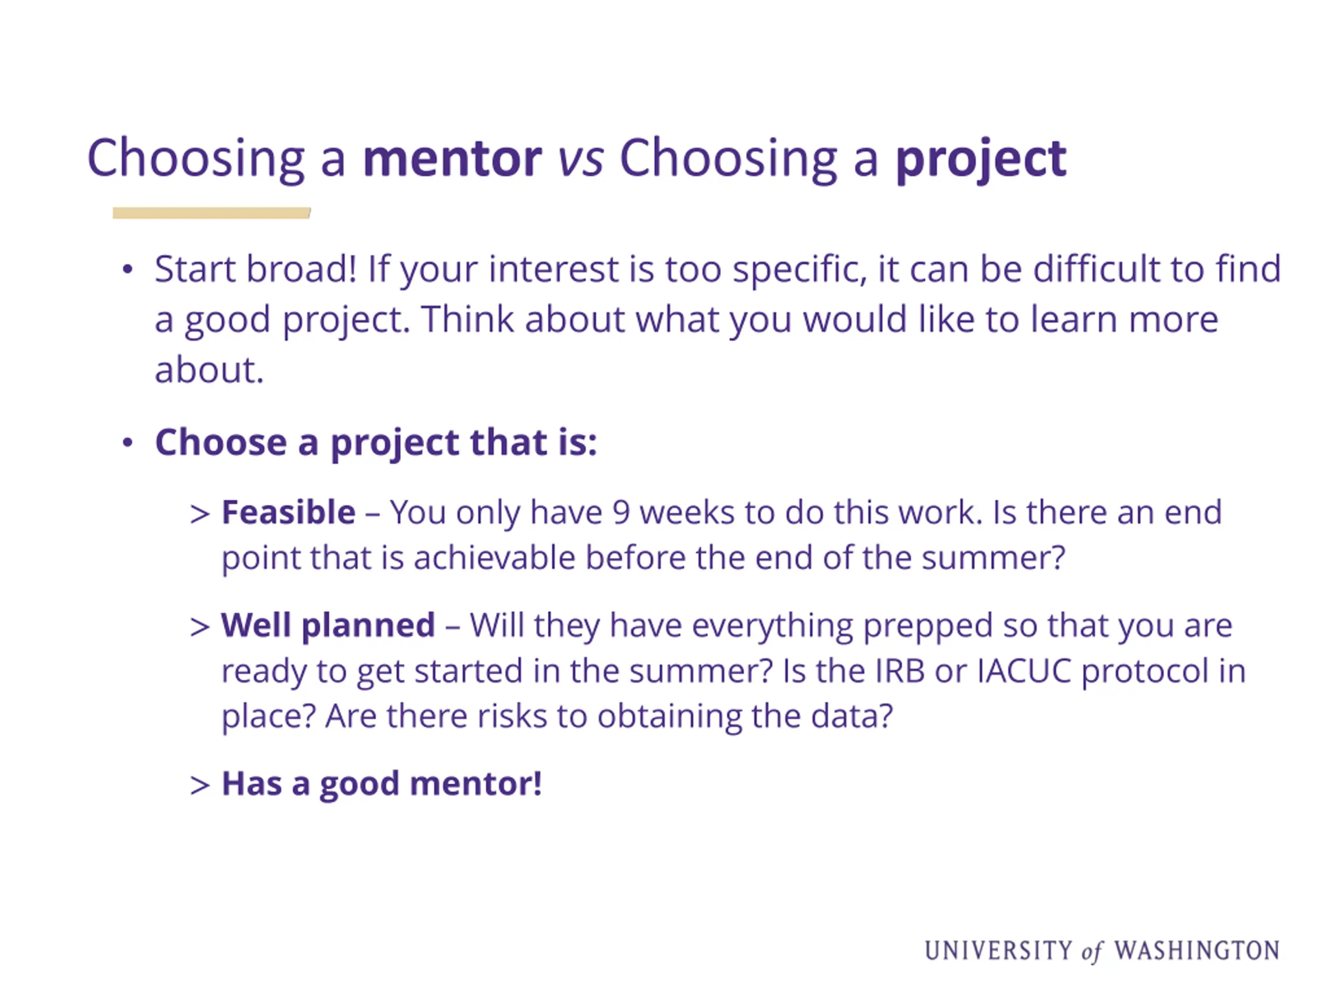Viewport: 1327px width, 995px height.
Task: Click the bold heading "Choose a project that is:"
Action: [x=375, y=443]
